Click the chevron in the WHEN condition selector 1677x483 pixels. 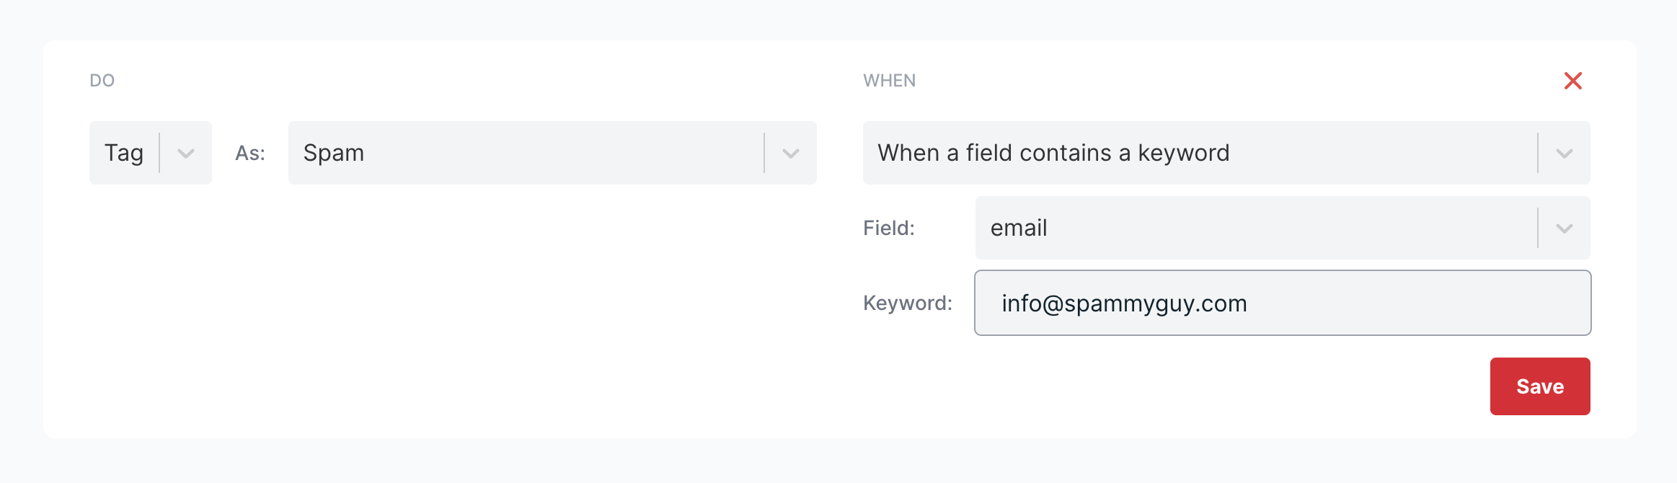click(x=1564, y=154)
